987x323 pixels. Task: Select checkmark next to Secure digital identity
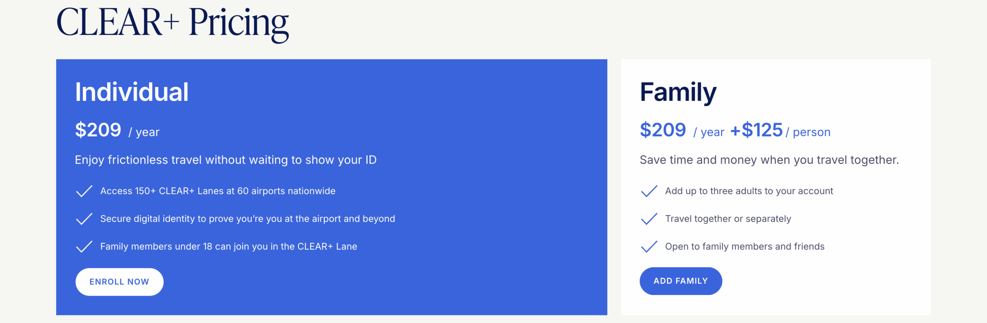84,218
